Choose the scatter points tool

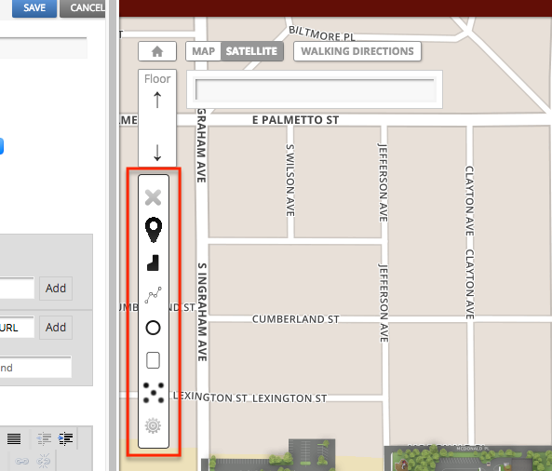[x=154, y=393]
